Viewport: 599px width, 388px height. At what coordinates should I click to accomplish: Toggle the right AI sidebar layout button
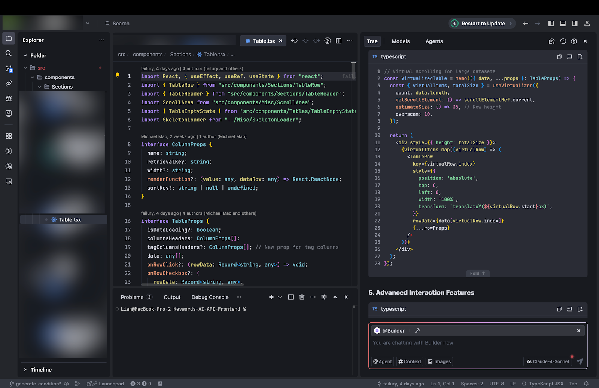575,24
